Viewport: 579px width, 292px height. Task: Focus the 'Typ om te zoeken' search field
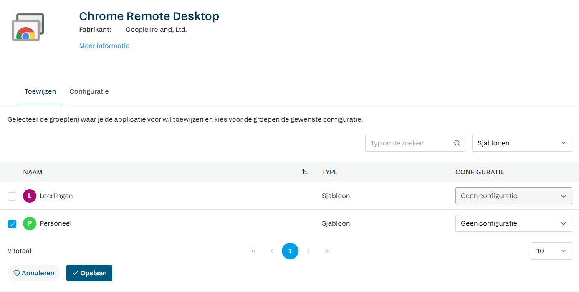tap(409, 143)
